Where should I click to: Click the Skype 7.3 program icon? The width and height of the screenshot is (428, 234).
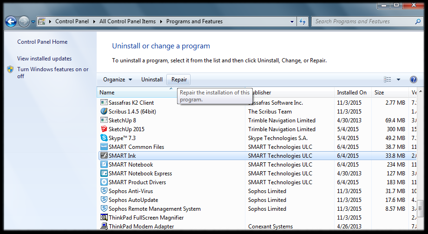tap(104, 138)
